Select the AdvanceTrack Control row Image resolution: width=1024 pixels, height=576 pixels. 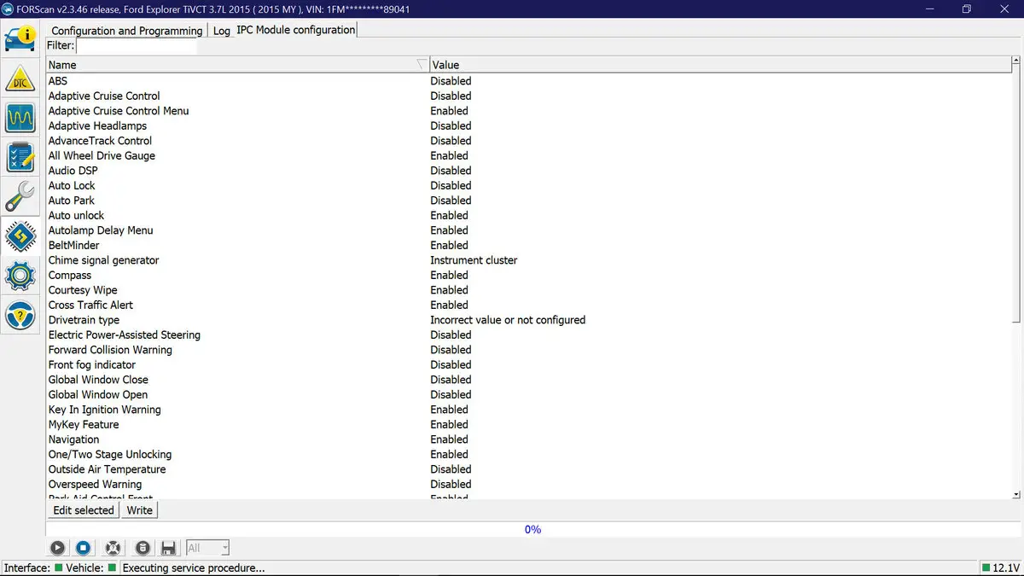click(x=528, y=141)
